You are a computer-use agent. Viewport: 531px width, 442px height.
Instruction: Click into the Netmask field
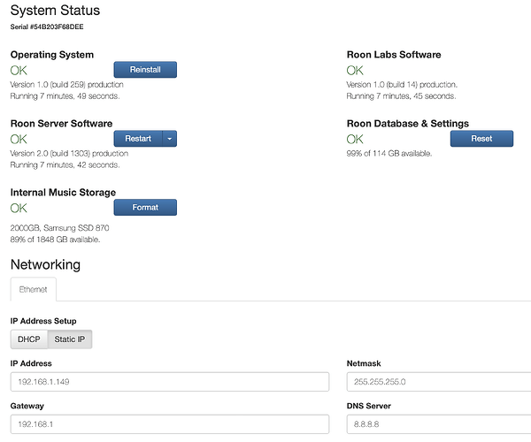439,382
